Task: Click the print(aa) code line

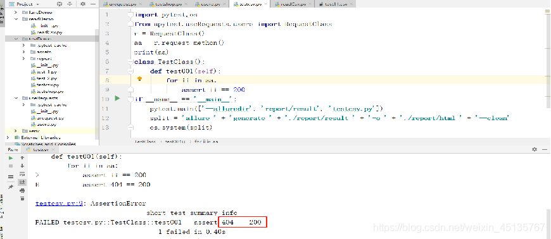Action: click(x=151, y=52)
